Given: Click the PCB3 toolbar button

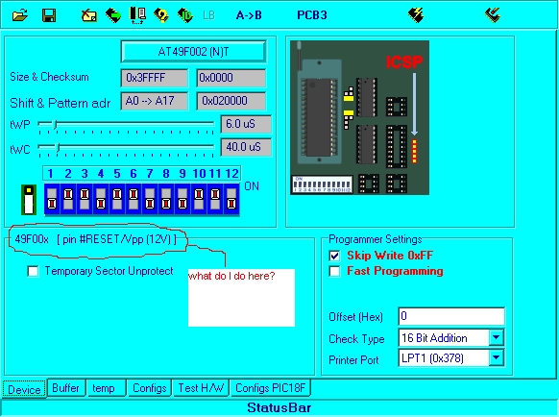Looking at the screenshot, I should click(312, 15).
